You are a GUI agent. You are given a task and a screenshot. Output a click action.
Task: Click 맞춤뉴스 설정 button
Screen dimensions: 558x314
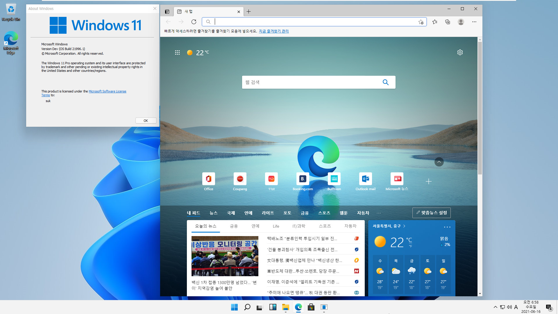click(x=431, y=213)
